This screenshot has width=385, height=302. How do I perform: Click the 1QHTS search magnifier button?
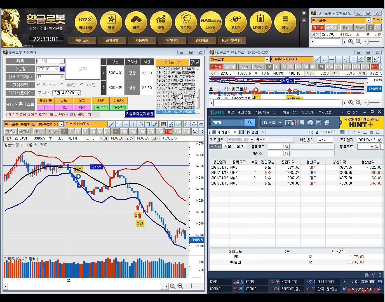point(250,122)
